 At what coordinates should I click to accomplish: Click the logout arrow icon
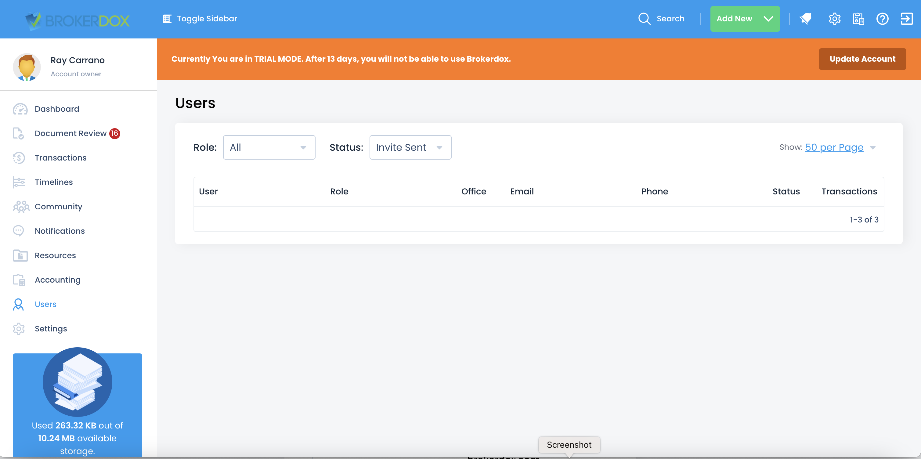coord(907,19)
